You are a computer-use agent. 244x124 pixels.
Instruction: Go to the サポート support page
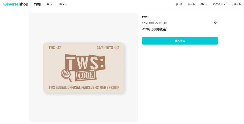[x=236, y=4]
